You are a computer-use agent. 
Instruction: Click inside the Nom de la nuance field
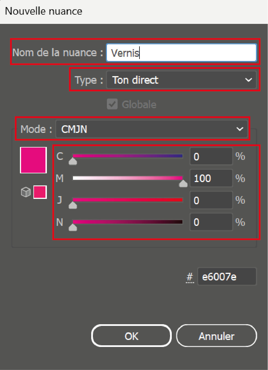(x=181, y=53)
